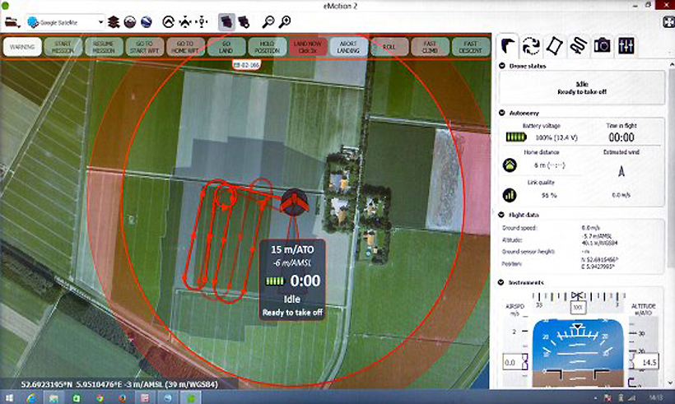
Task: Open the sliders parameters tab
Action: pyautogui.click(x=626, y=46)
